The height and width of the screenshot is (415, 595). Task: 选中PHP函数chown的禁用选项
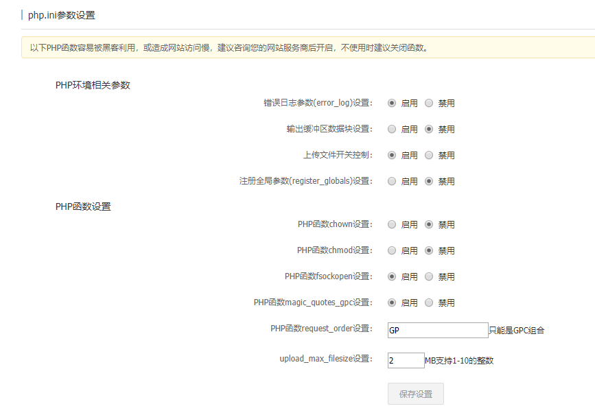(x=429, y=224)
